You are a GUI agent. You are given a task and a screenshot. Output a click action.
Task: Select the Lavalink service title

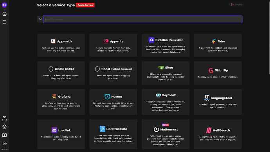65,130
